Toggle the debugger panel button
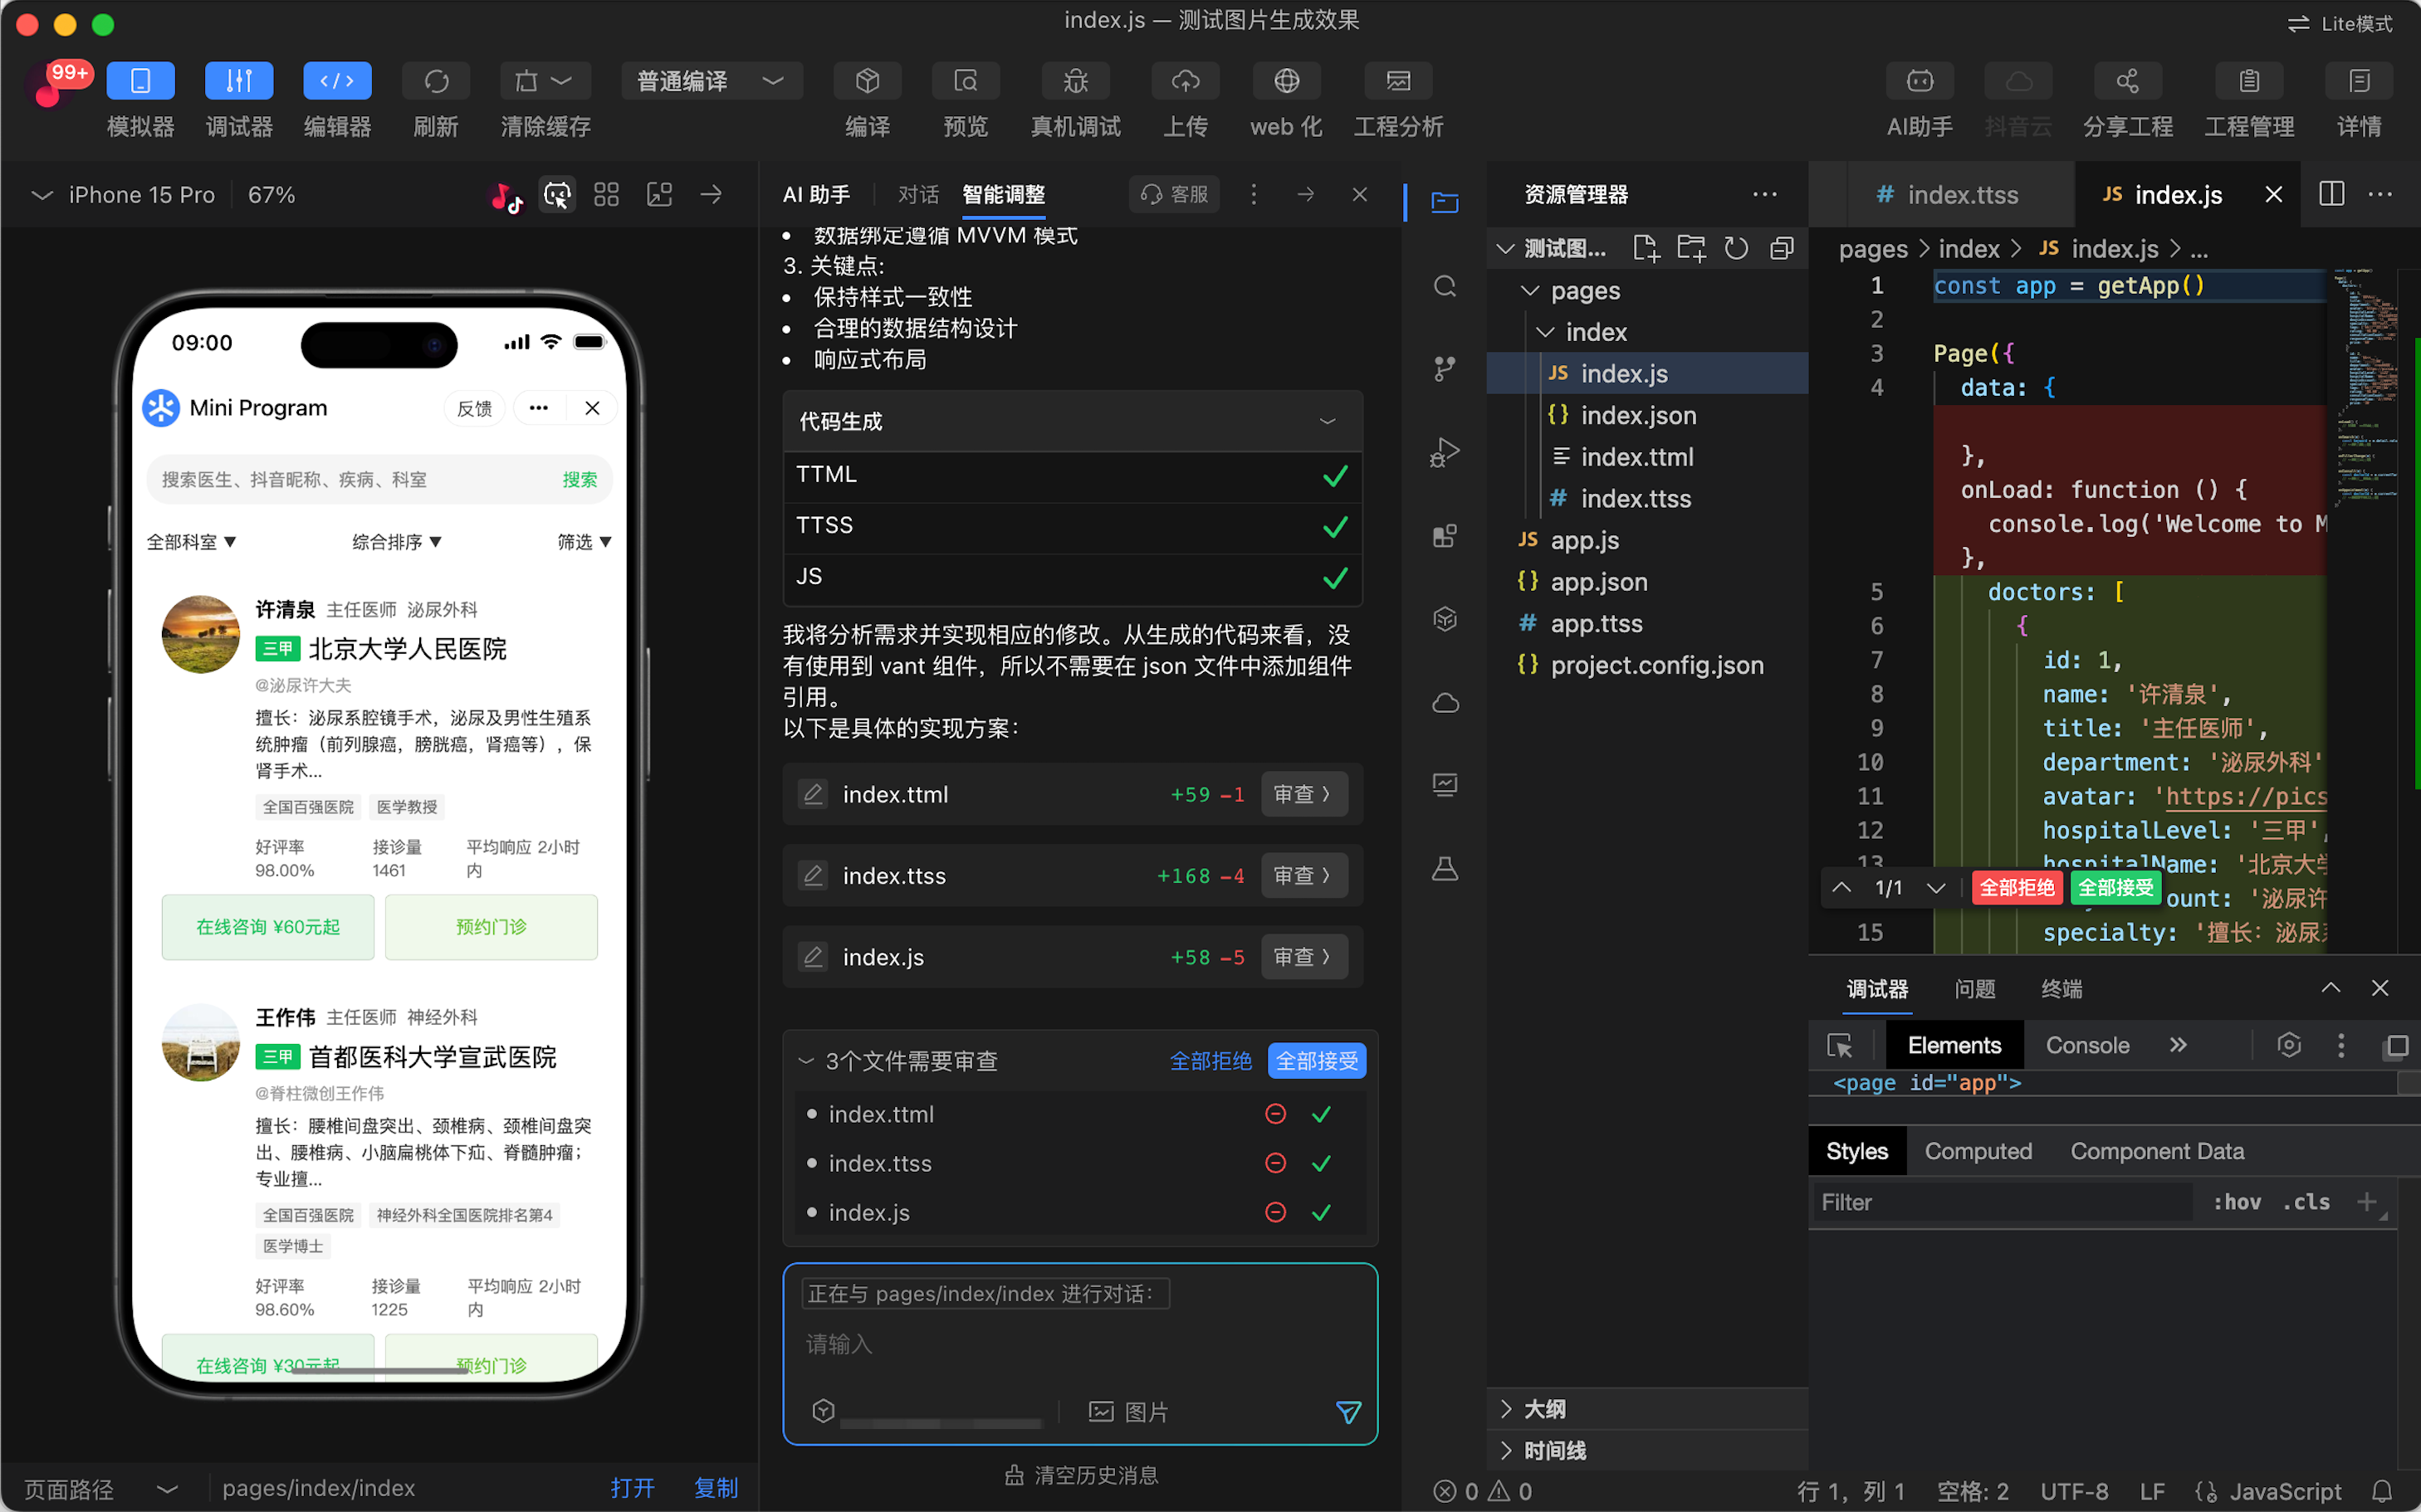The image size is (2421, 1512). click(x=238, y=81)
